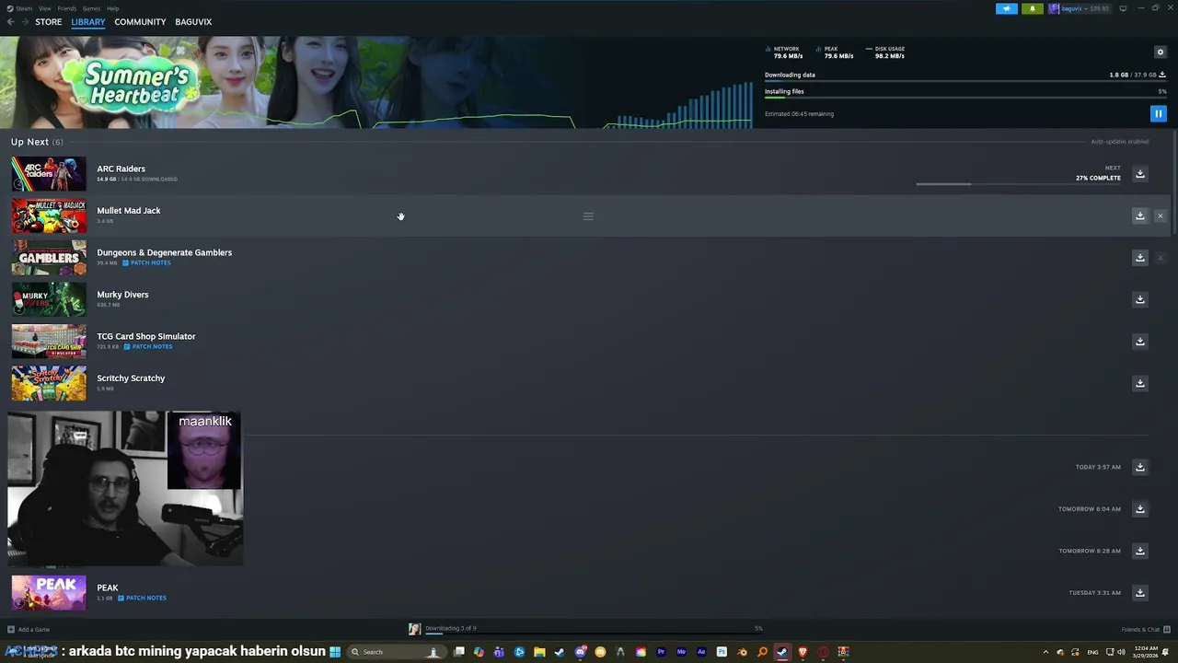Click the Downloading 3 of 9 status
This screenshot has height=663, width=1178.
tap(450, 629)
